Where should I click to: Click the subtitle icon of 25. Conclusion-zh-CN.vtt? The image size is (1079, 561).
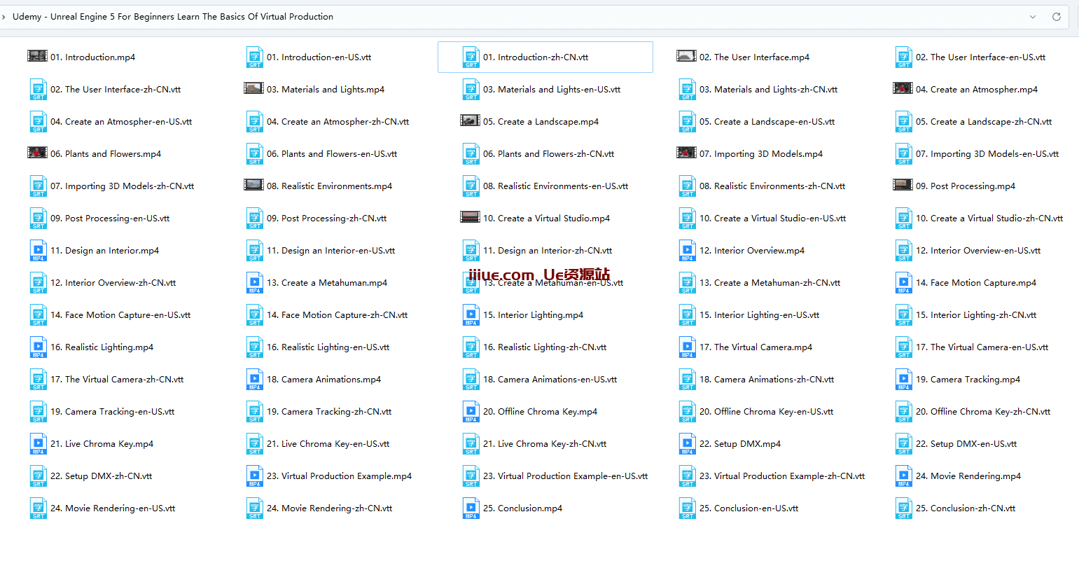904,508
